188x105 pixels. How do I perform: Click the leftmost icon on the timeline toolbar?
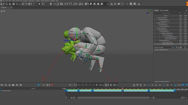coord(2,85)
